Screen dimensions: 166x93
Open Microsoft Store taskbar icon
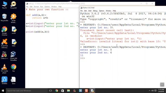(x=63, y=91)
